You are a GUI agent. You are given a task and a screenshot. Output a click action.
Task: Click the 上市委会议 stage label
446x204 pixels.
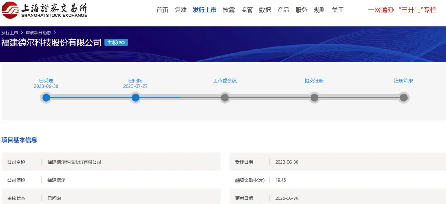(225, 81)
